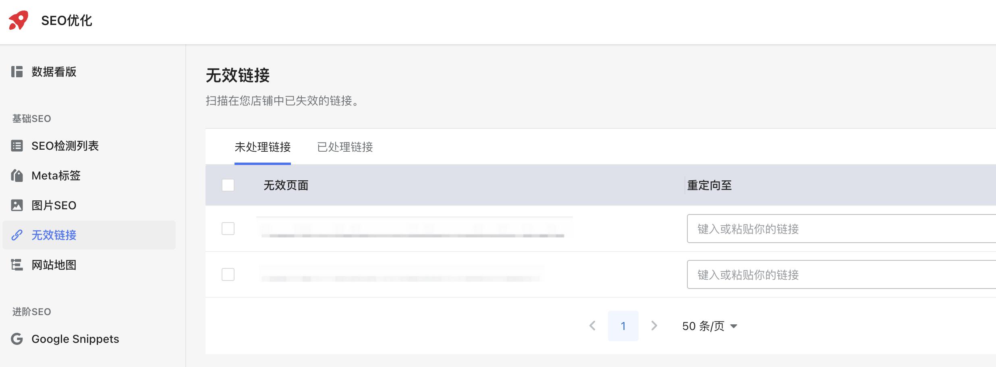Viewport: 996px width, 367px height.
Task: Select page 1 in pagination
Action: 623,326
